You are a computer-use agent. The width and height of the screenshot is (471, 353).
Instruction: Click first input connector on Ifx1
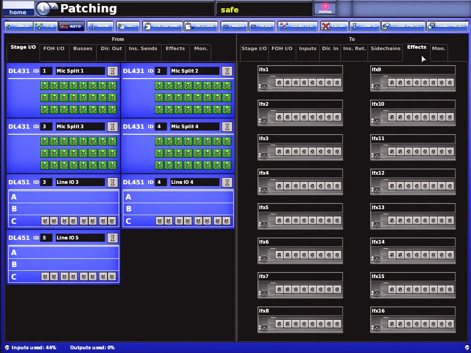pyautogui.click(x=279, y=82)
